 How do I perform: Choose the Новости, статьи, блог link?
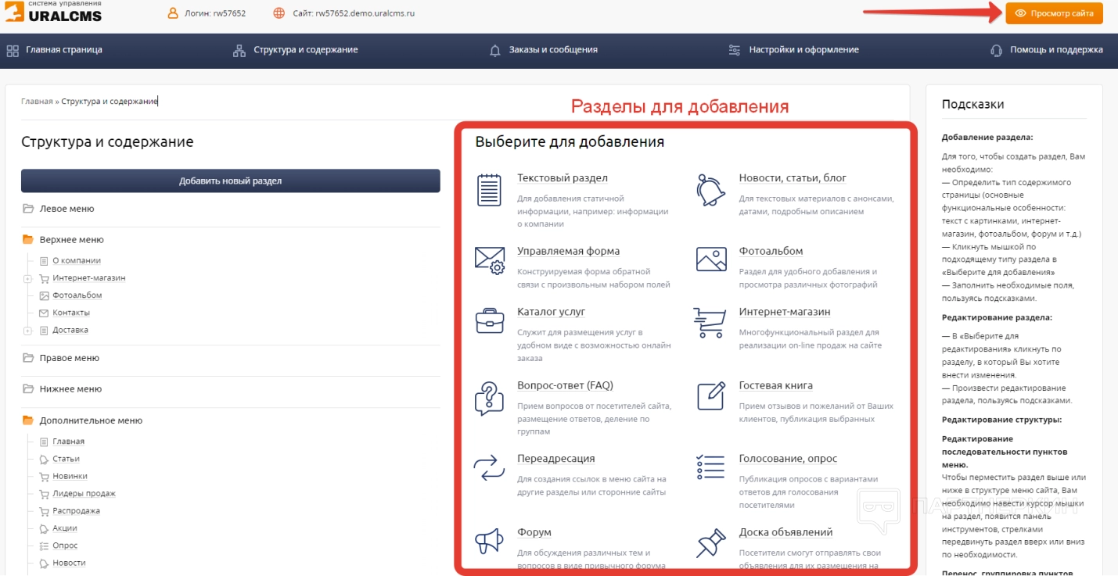793,178
